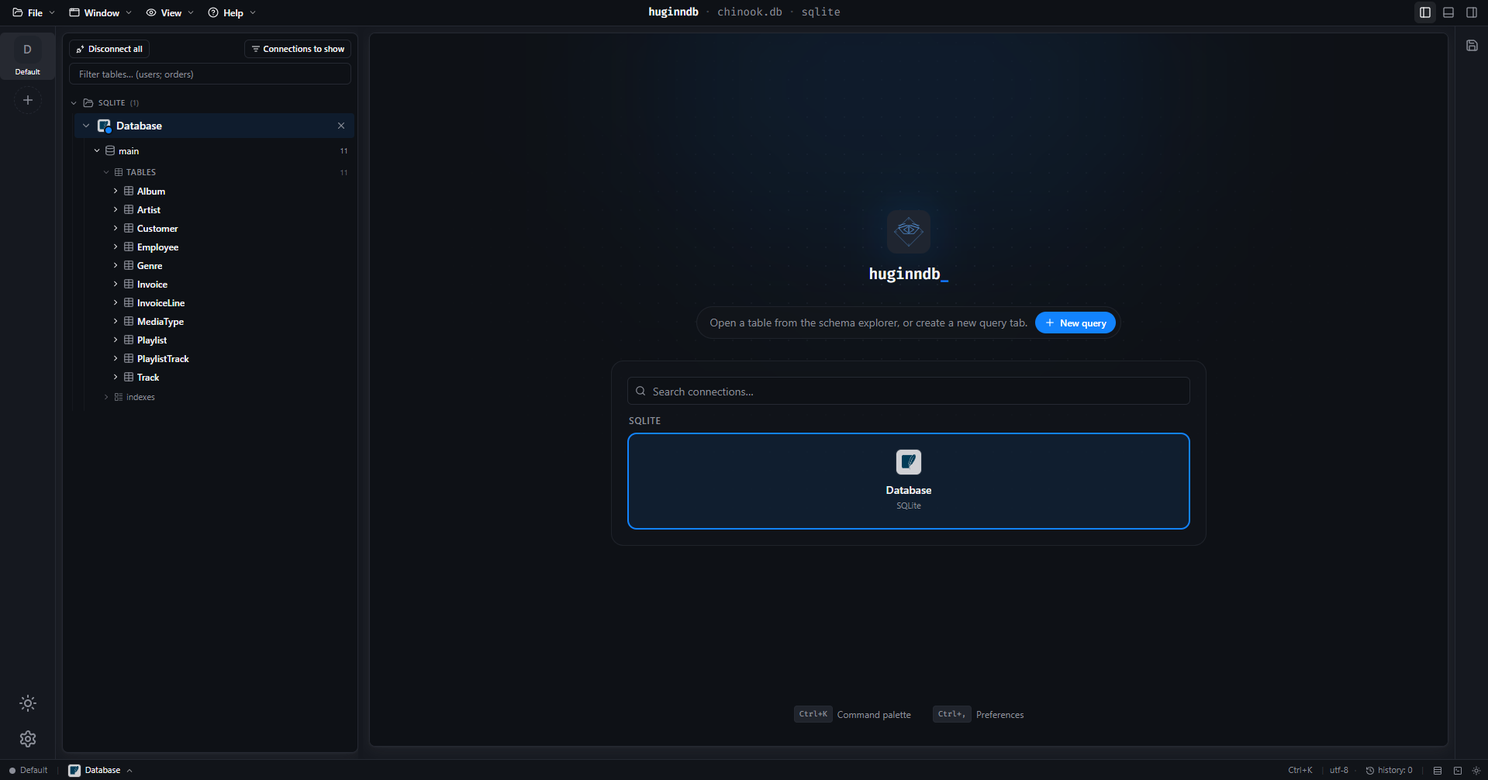Click the Playlist table icon
The height and width of the screenshot is (780, 1488).
coord(129,340)
